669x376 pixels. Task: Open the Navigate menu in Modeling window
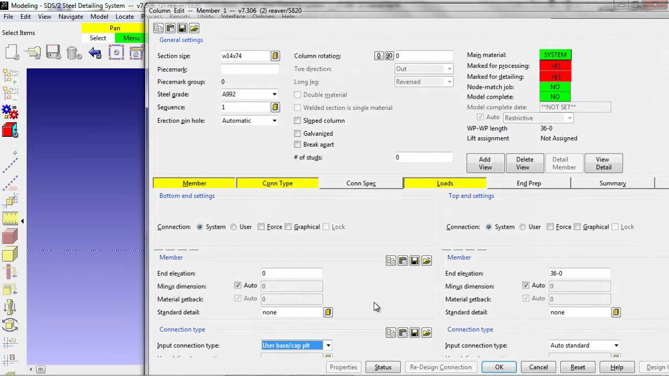point(71,17)
